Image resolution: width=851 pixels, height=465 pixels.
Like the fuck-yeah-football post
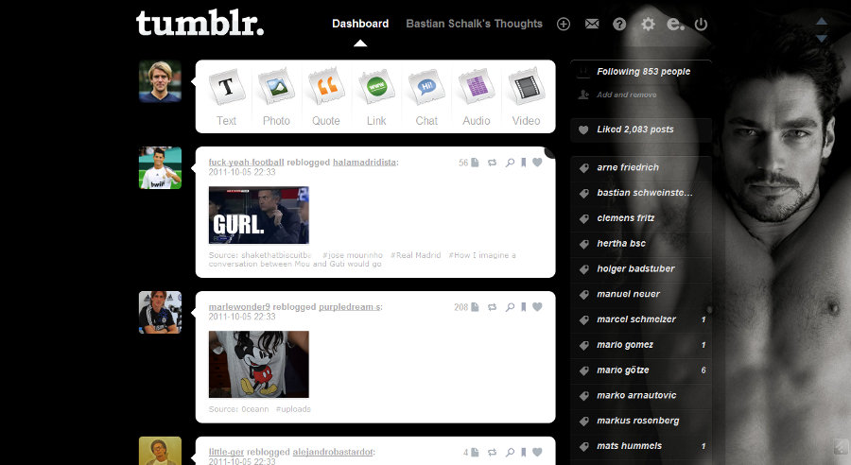click(x=537, y=162)
